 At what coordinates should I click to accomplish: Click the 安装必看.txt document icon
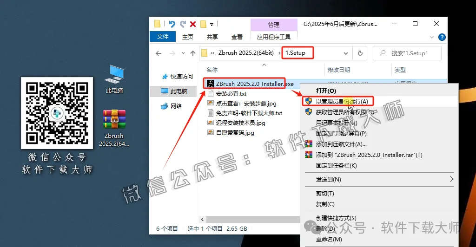tap(211, 94)
